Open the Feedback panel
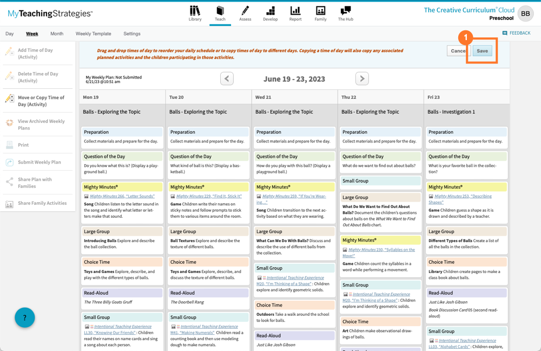Viewport: 541px width, 351px height. tap(516, 32)
